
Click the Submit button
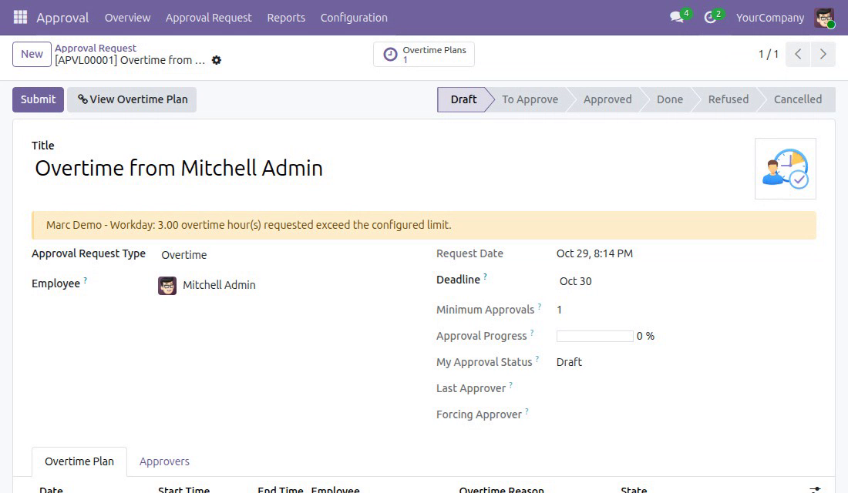coord(38,99)
